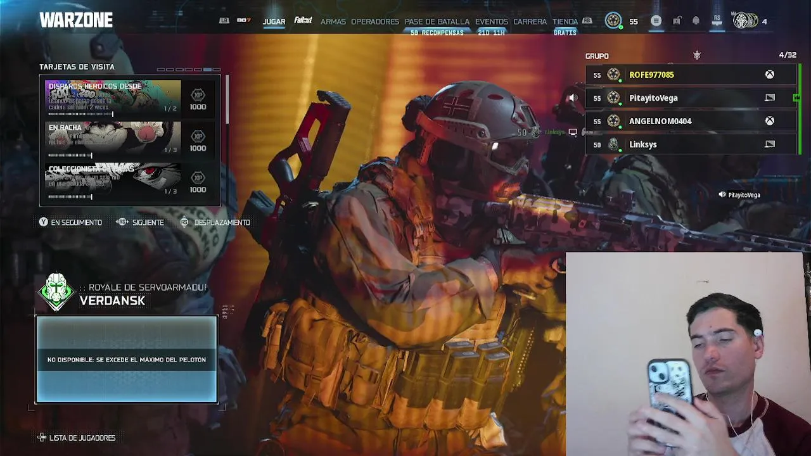Open the CARRERA tab

click(x=530, y=22)
